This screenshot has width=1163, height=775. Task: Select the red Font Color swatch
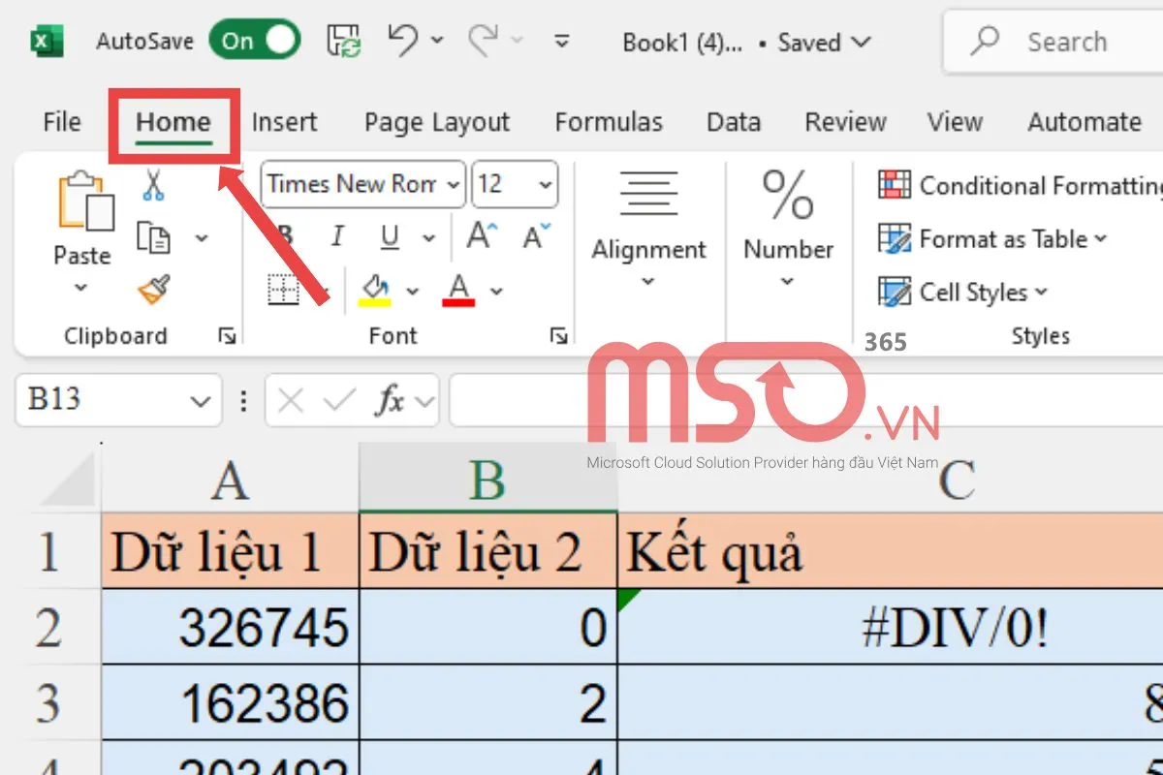coord(459,303)
